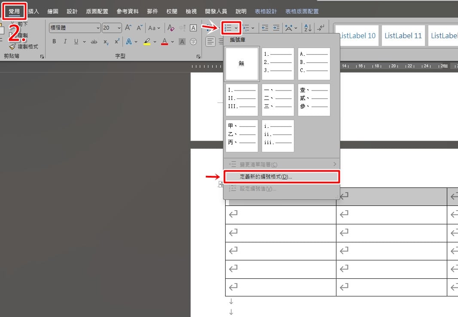Open the 校閱 tab
Viewport: 458px width, 317px height.
pyautogui.click(x=172, y=12)
